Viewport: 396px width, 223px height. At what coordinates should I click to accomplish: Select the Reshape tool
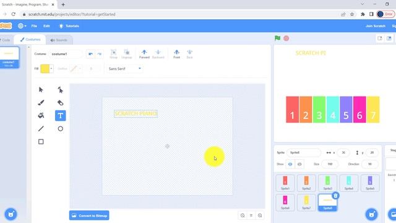pos(61,90)
